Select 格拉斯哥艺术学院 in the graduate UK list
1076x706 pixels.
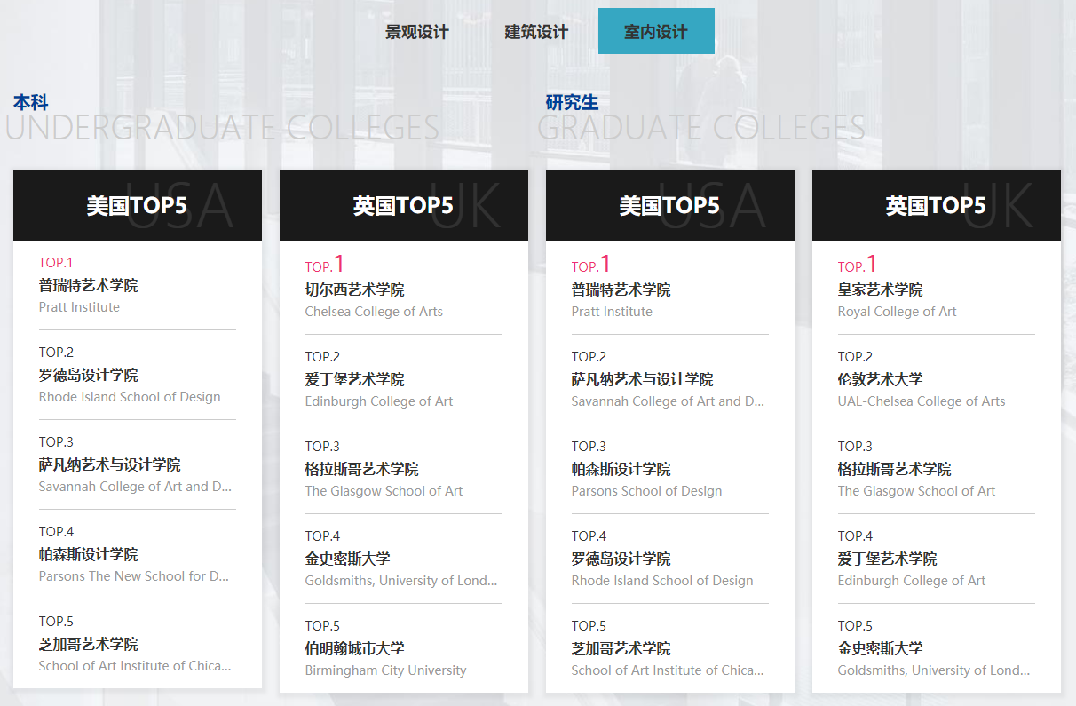pyautogui.click(x=895, y=470)
